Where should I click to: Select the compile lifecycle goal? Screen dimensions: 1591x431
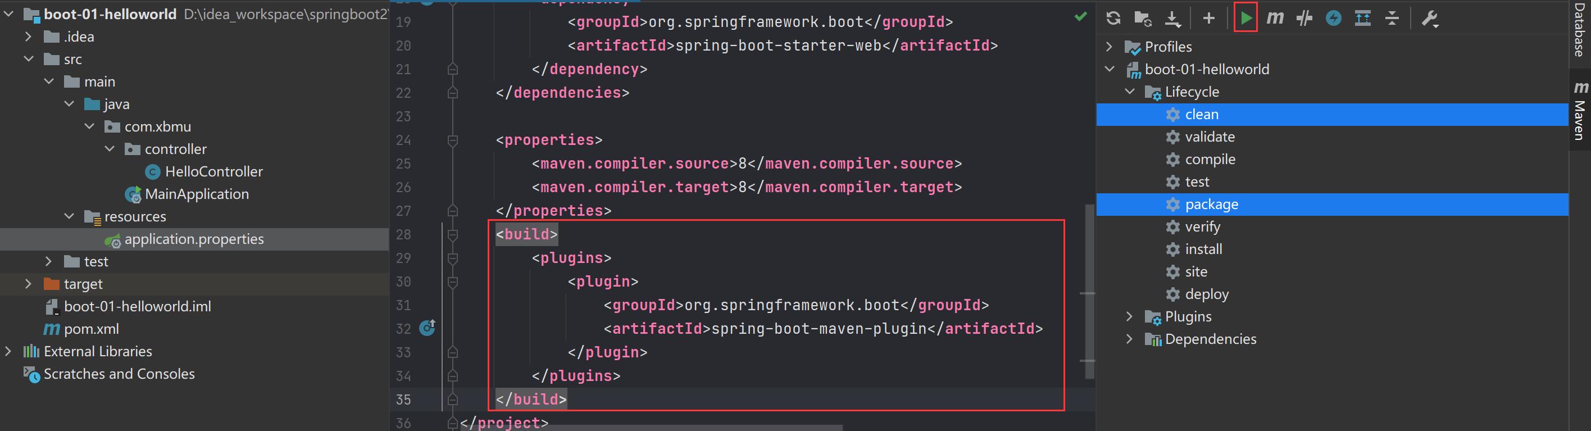[1332, 160]
